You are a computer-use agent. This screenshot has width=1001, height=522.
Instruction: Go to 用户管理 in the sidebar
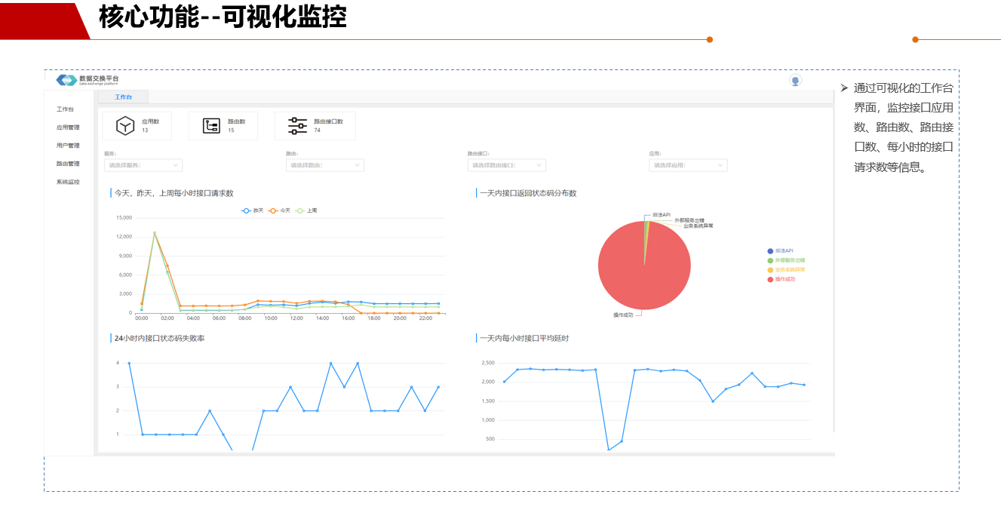point(68,146)
